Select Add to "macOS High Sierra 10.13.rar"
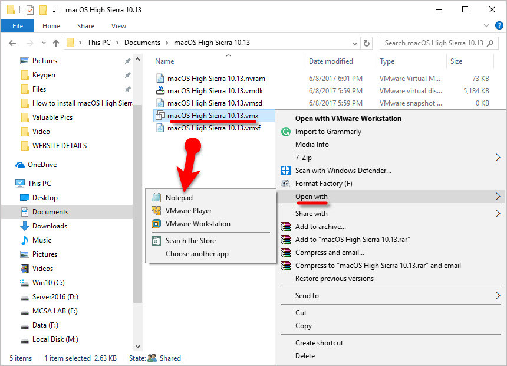Viewport: 507px width, 366px height. pyautogui.click(x=353, y=240)
